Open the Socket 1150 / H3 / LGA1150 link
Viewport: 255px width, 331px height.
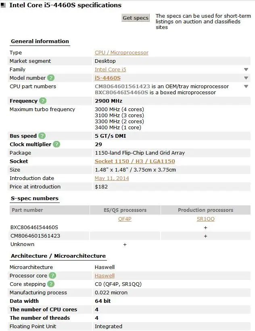[x=135, y=161]
